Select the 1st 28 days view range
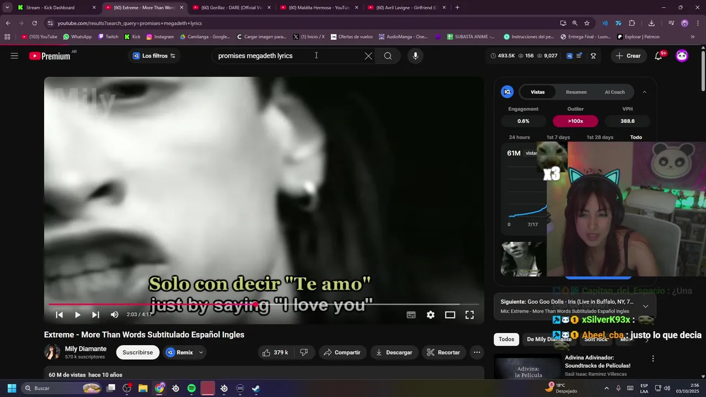The width and height of the screenshot is (706, 397). (x=600, y=137)
